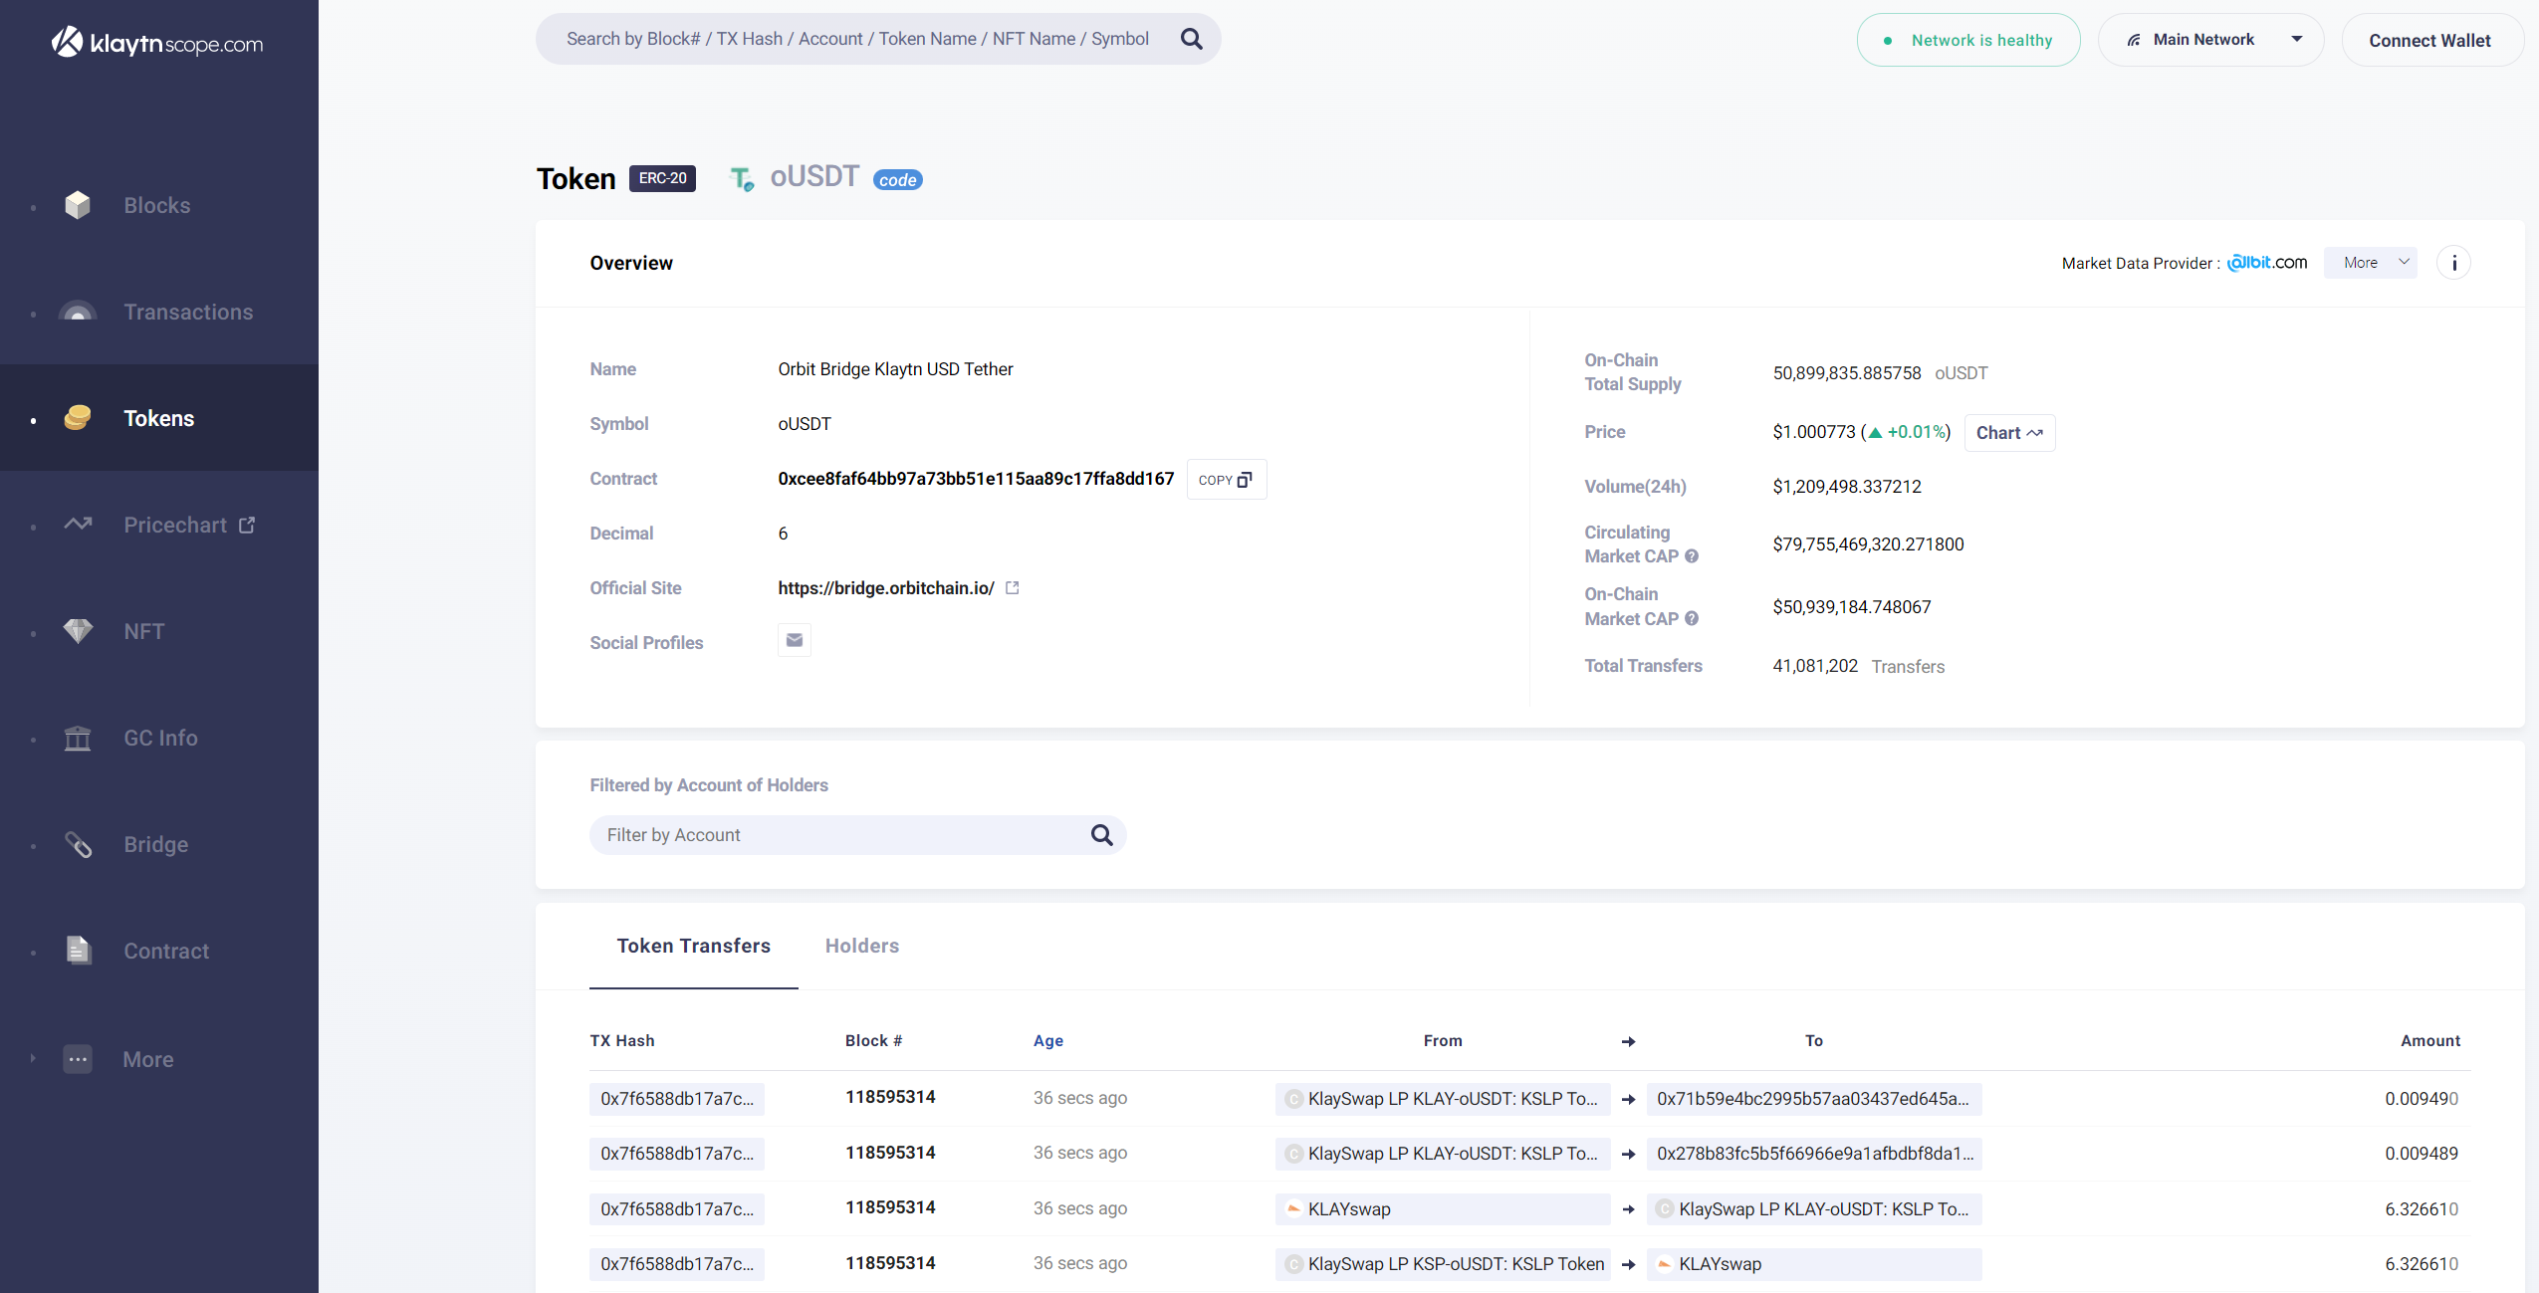Click the filter-by-account search icon
This screenshot has width=2539, height=1293.
coord(1101,835)
